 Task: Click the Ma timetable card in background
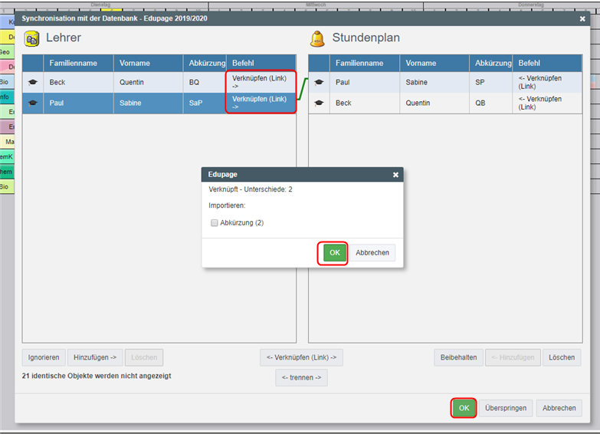point(8,142)
